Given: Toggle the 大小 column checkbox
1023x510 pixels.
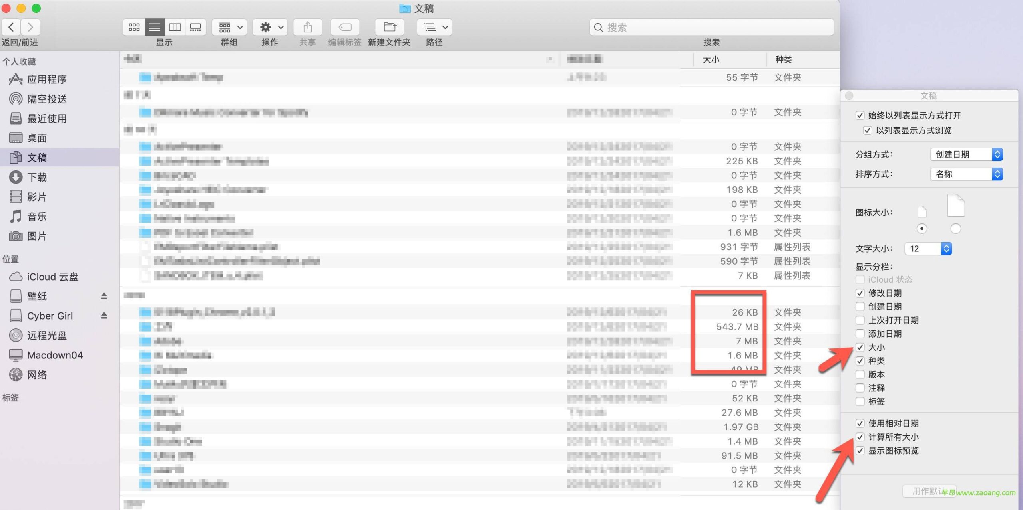Looking at the screenshot, I should coord(860,347).
